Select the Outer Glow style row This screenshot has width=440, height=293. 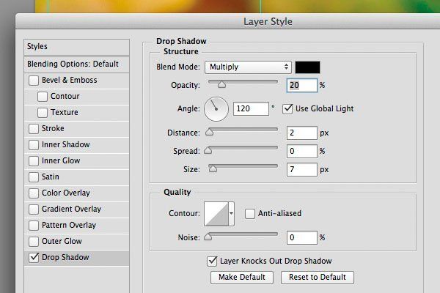[x=76, y=242]
